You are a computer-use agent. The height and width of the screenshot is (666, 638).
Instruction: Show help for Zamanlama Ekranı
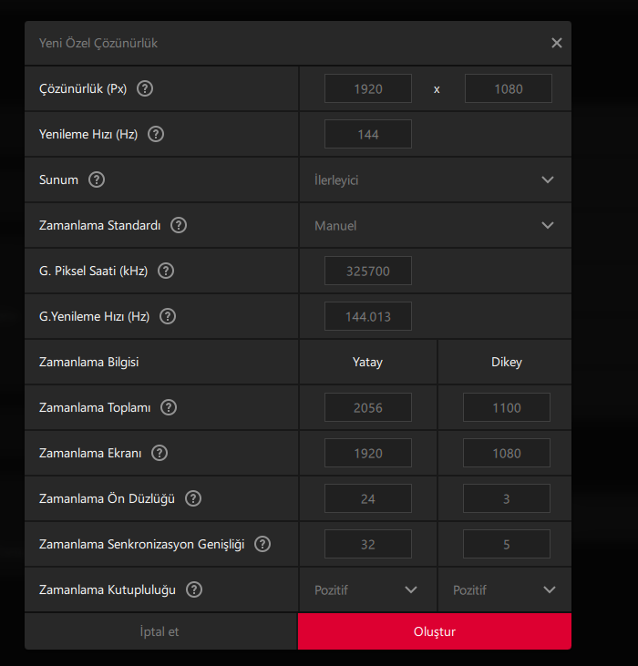pos(159,453)
